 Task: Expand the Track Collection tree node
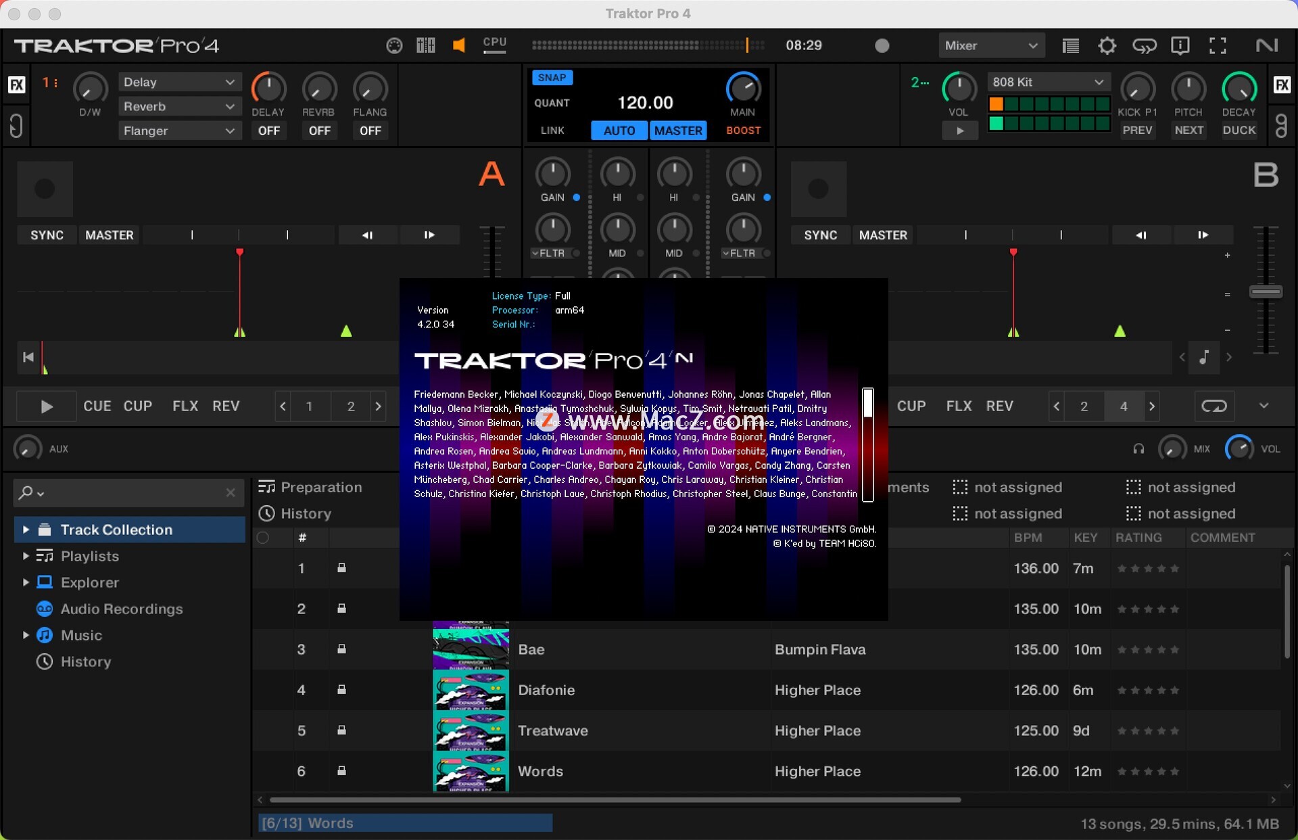(26, 530)
